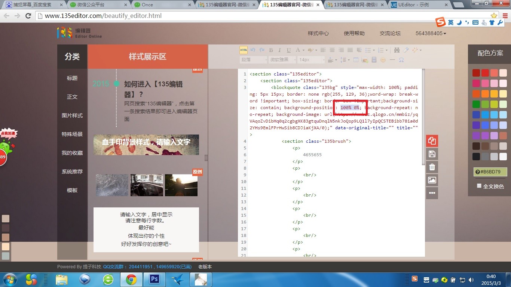Select the 正文 category
This screenshot has width=511, height=287.
(x=72, y=97)
